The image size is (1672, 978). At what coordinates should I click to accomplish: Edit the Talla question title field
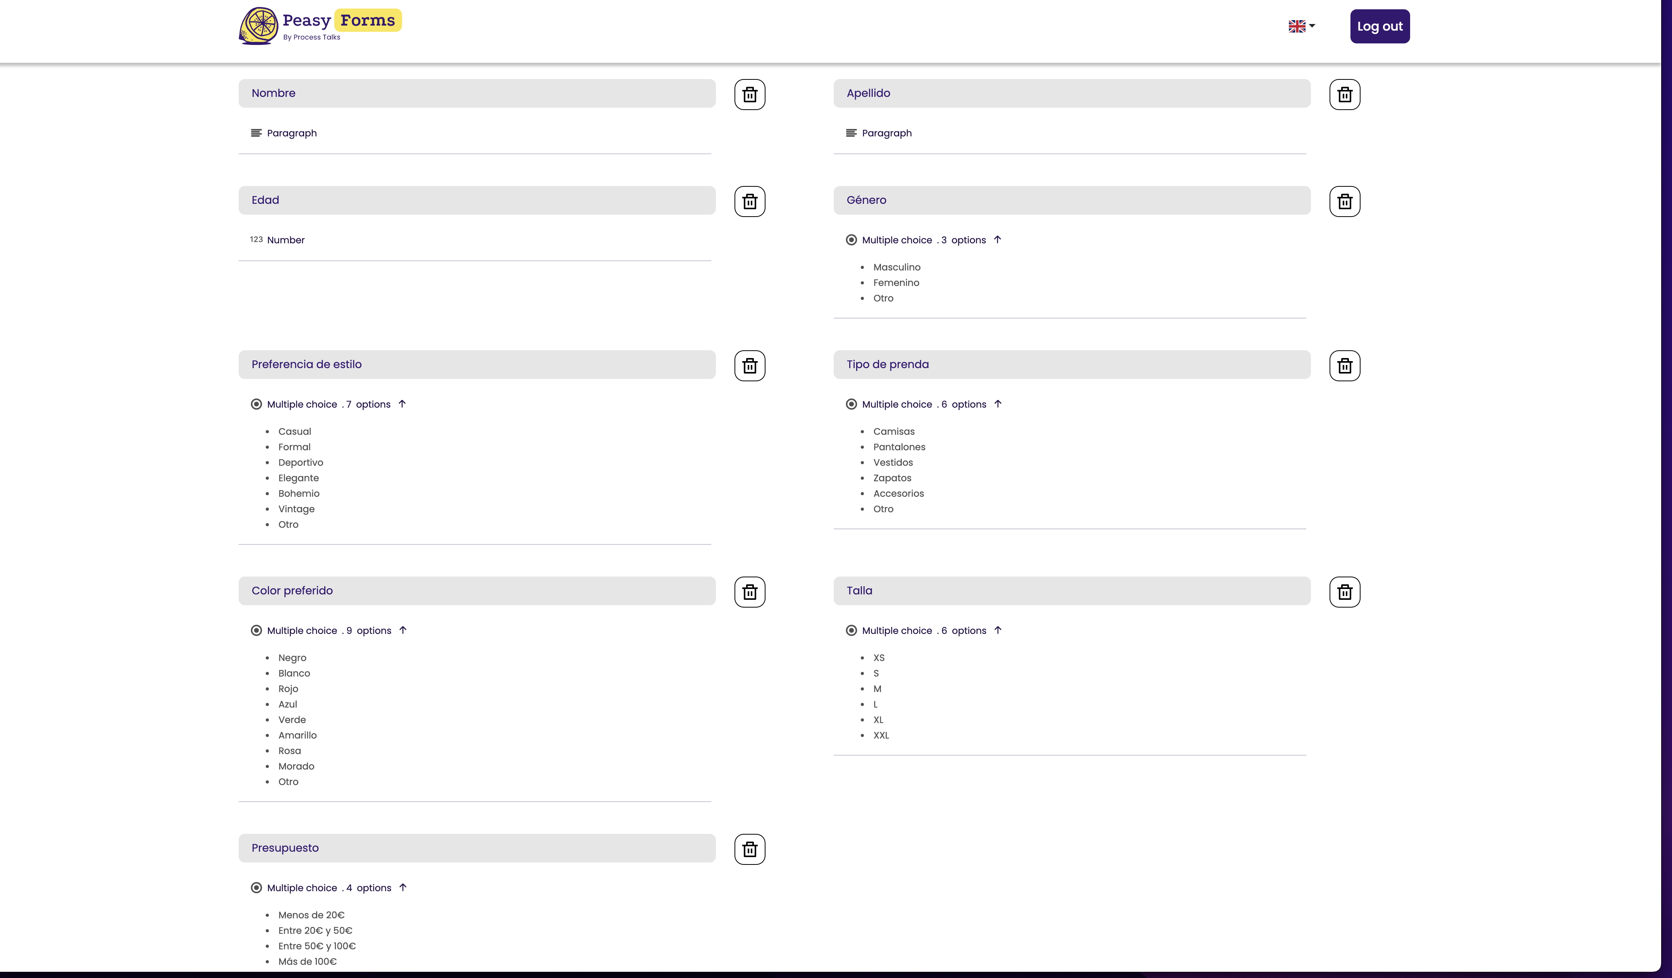pyautogui.click(x=1072, y=591)
